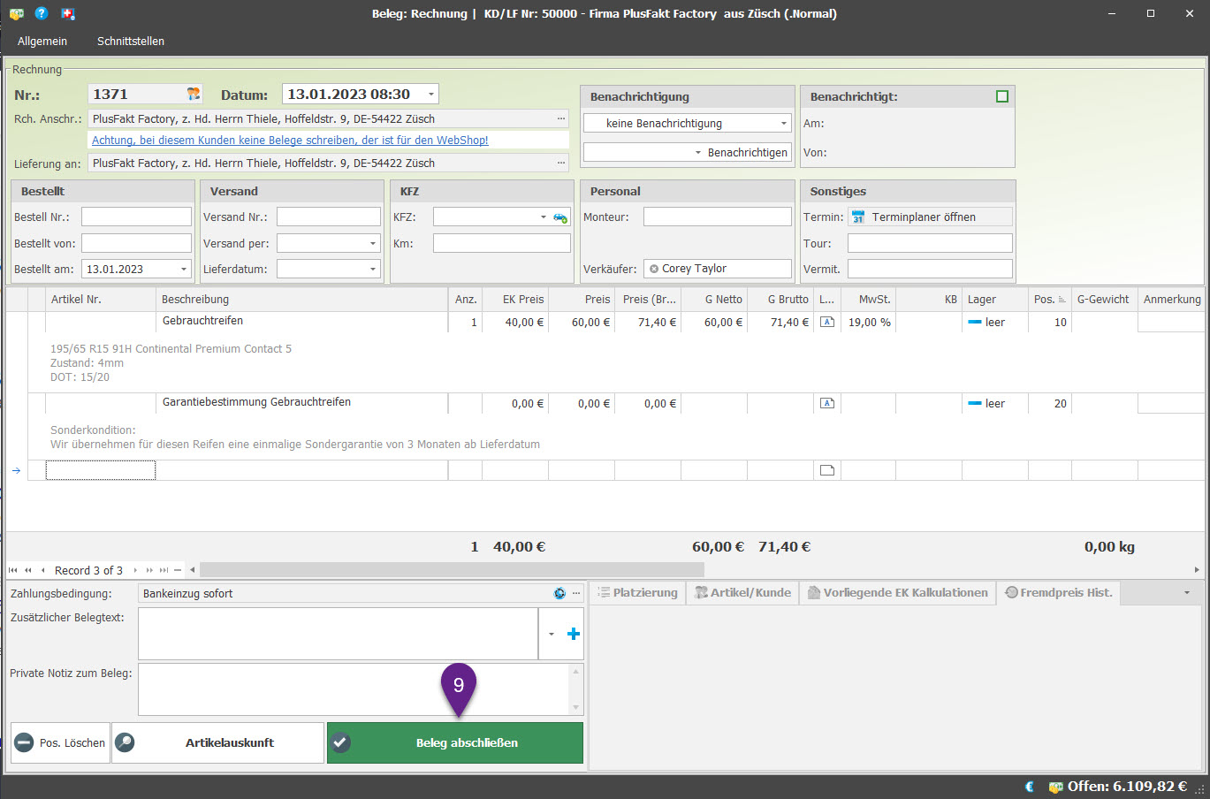Open the KFZ combo box dropdown
Viewport: 1210px width, 799px height.
[544, 217]
